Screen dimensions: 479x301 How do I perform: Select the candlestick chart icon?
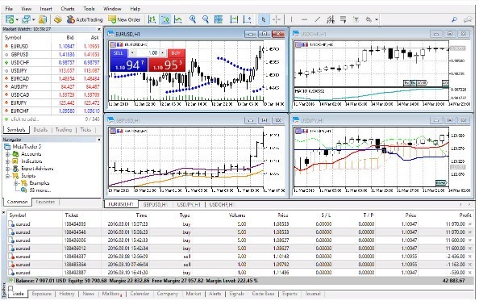click(165, 19)
